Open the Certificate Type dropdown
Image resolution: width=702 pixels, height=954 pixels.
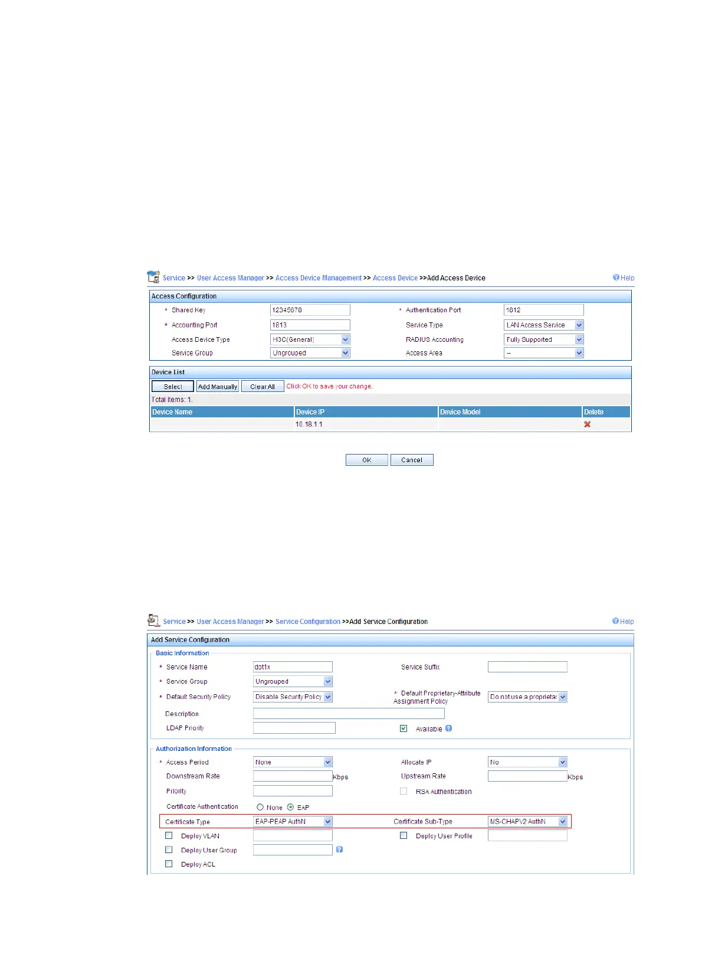293,822
